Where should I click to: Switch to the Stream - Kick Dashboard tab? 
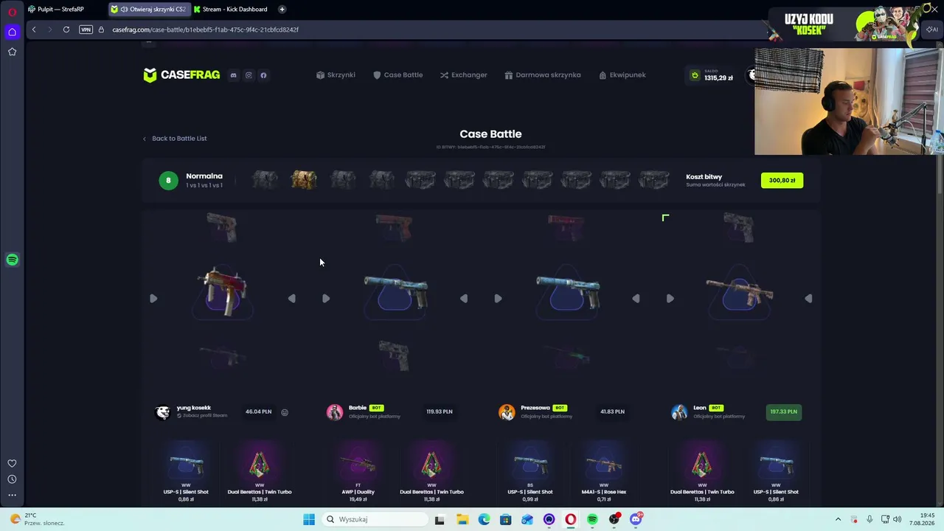pyautogui.click(x=231, y=9)
